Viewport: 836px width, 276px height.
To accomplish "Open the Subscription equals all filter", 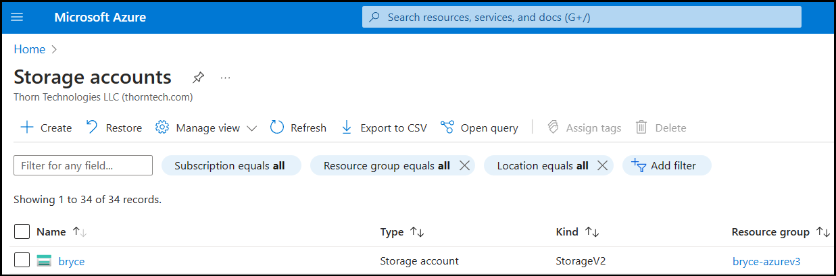I will [231, 165].
